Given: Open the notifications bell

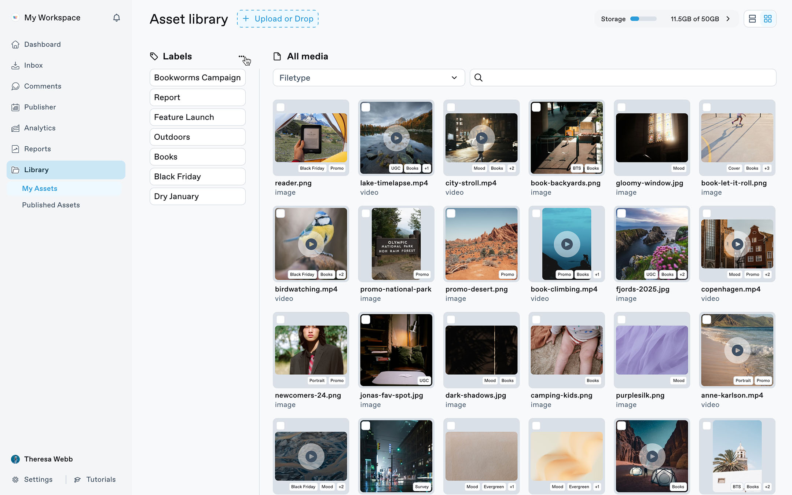Looking at the screenshot, I should (x=117, y=18).
